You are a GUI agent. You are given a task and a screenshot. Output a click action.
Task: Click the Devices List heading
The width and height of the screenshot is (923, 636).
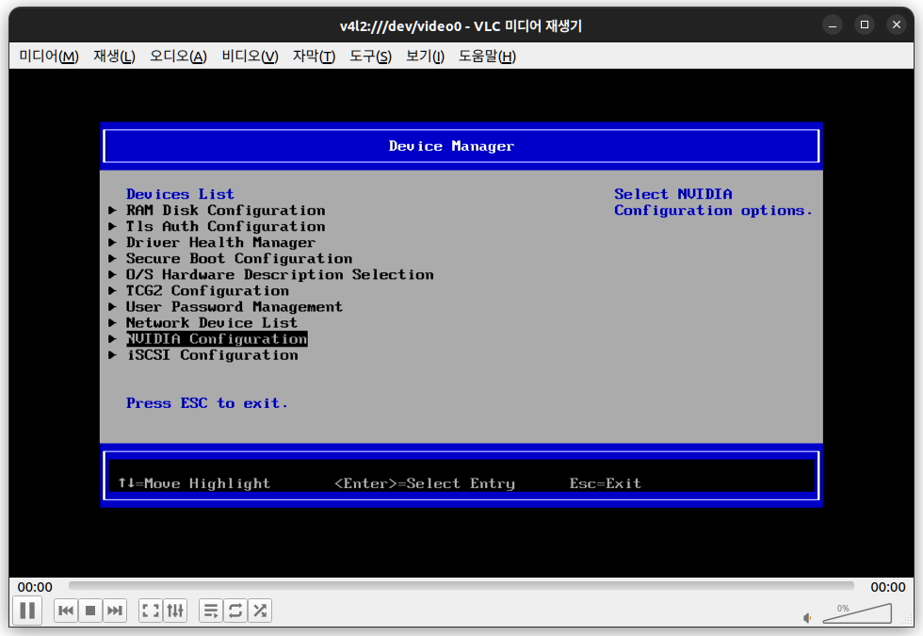pyautogui.click(x=180, y=194)
